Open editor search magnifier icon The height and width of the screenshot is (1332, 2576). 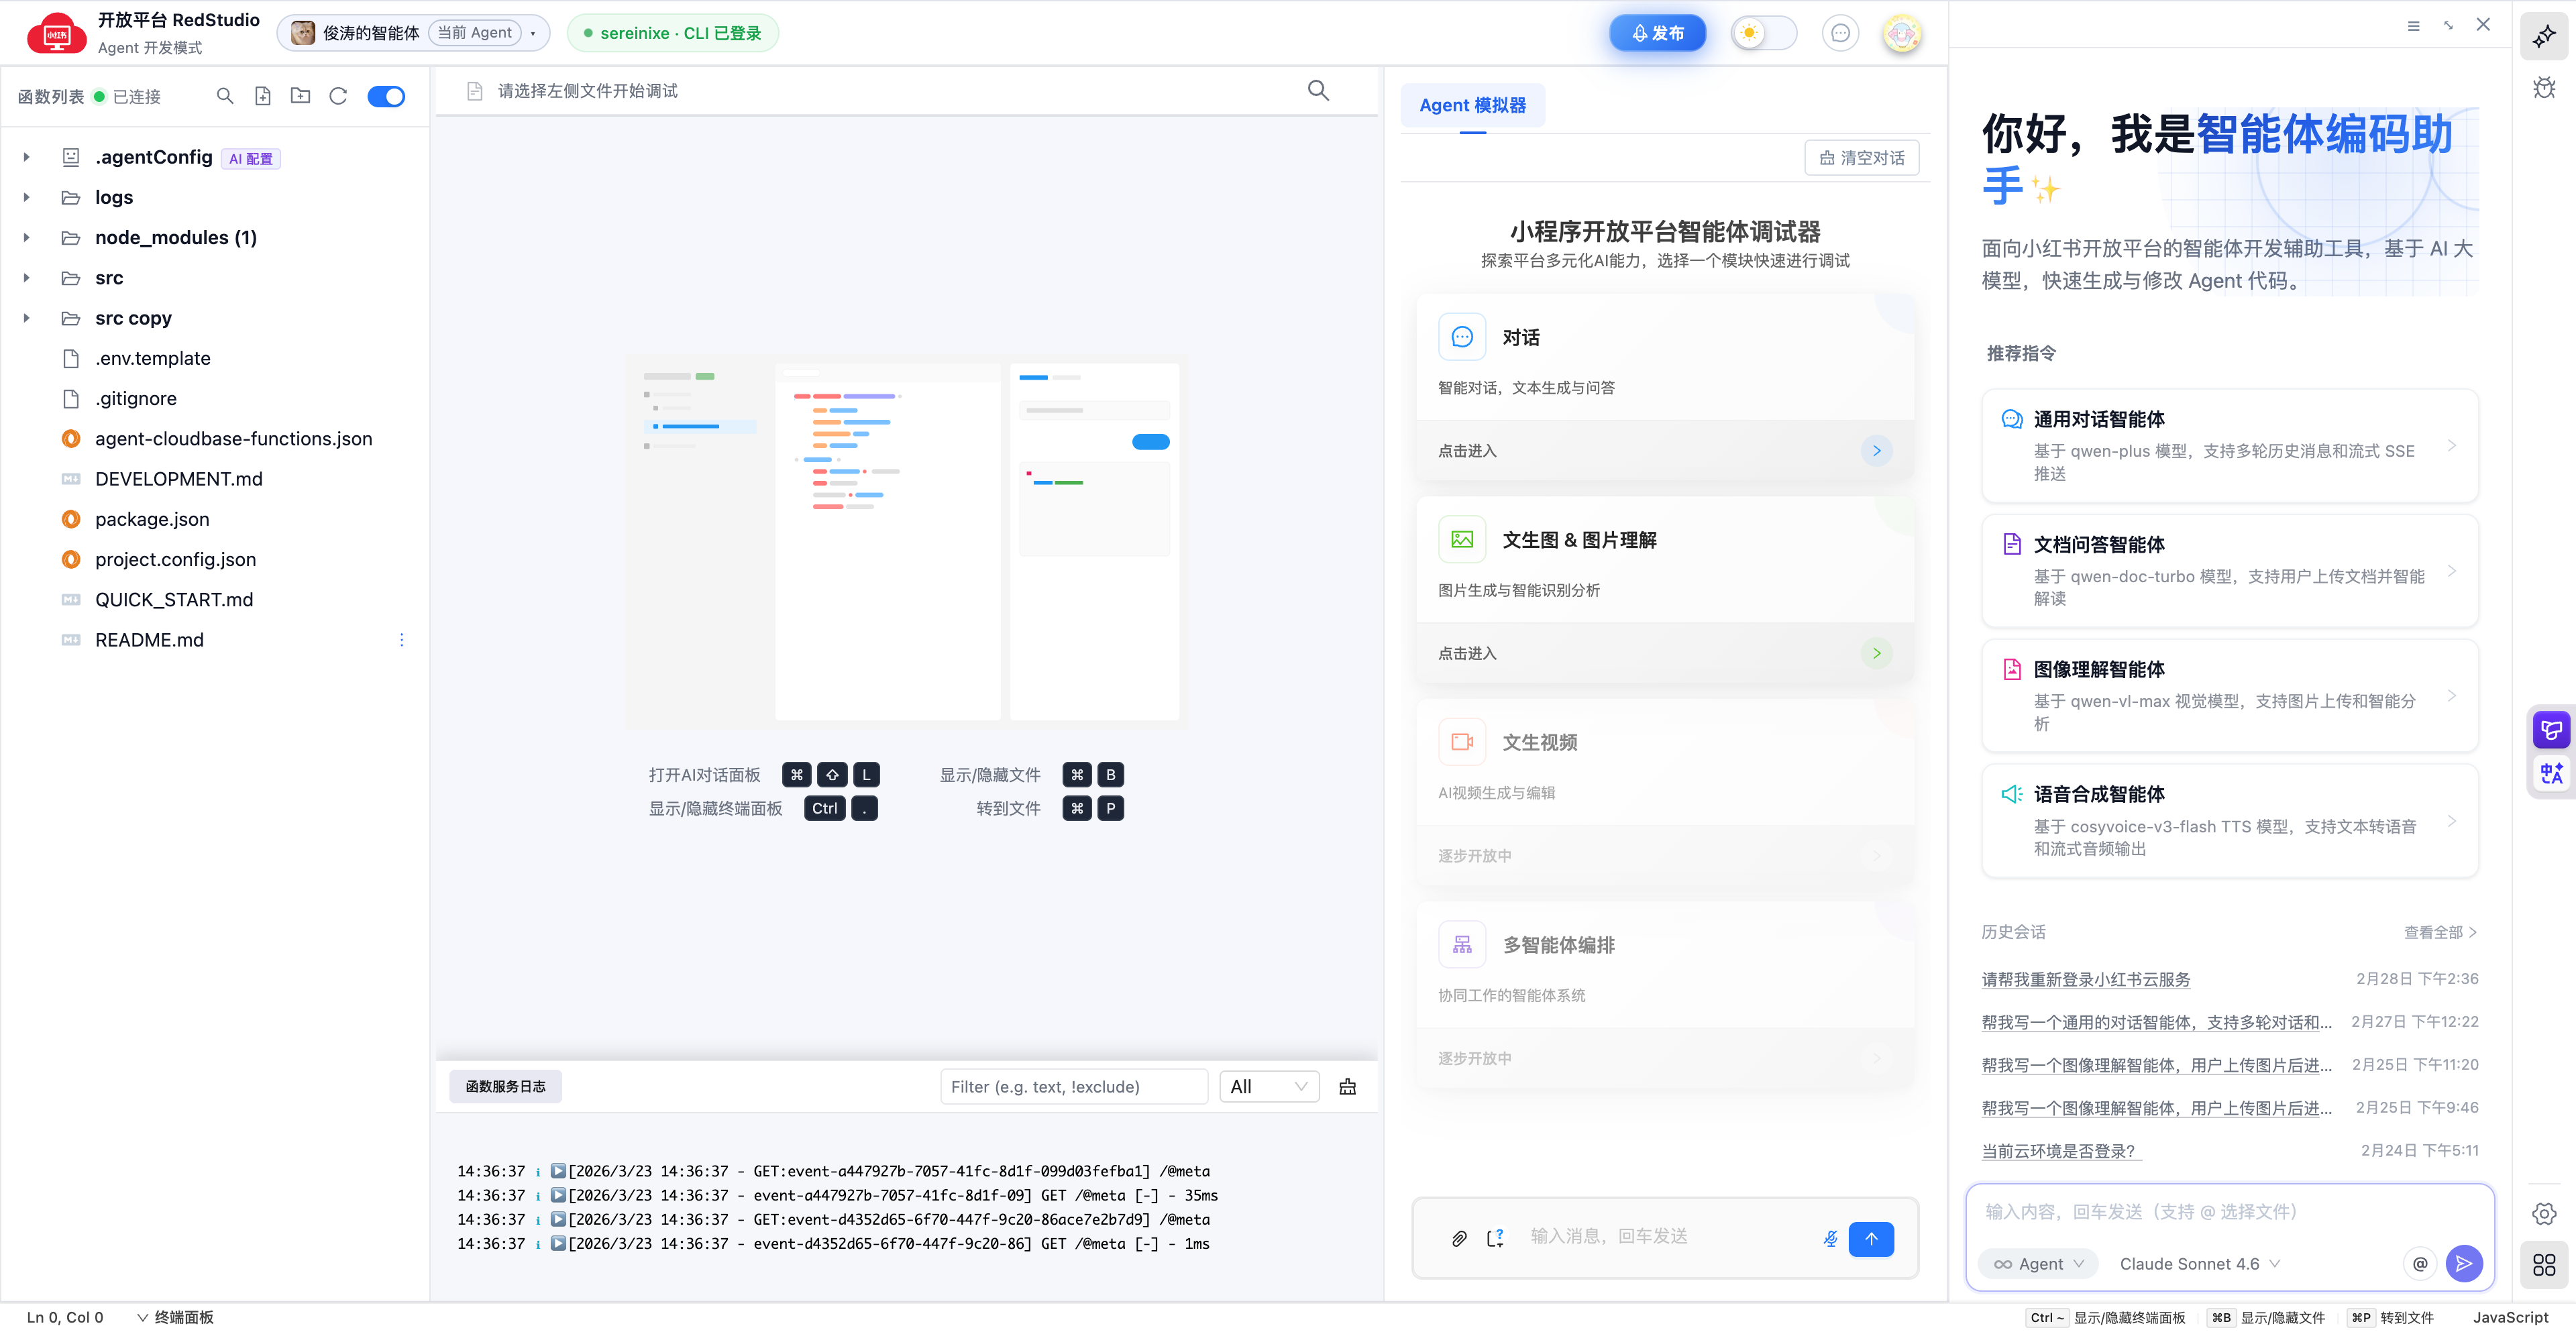[x=1318, y=91]
